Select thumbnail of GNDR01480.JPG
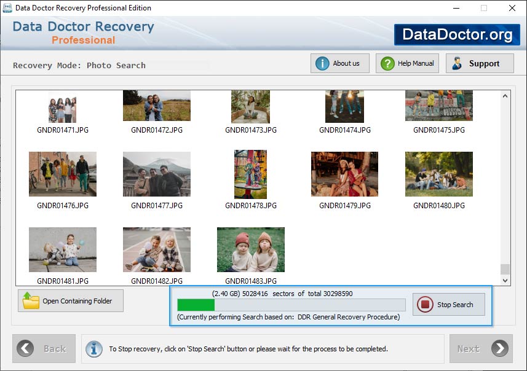The height and width of the screenshot is (371, 527). pyautogui.click(x=439, y=174)
